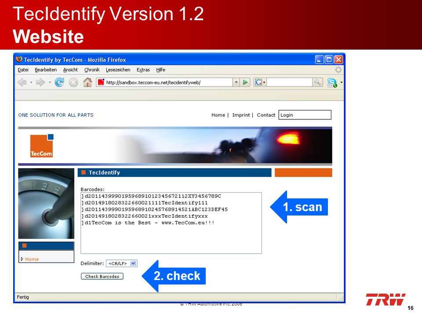Image resolution: width=422 pixels, height=316 pixels.
Task: Open the search engine selector dropdown
Action: [264, 82]
